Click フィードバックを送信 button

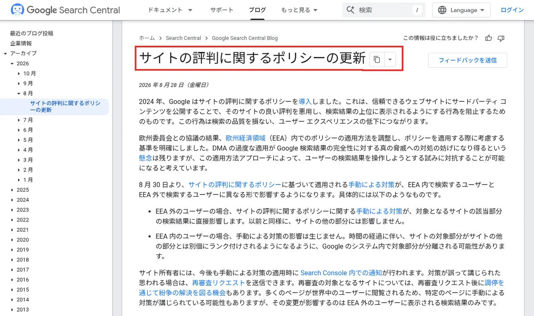coord(467,60)
